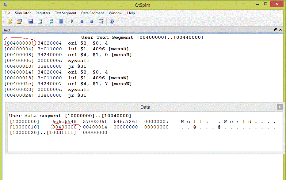Click the Load File toolbar icon
The height and width of the screenshot is (180, 286).
[10, 21]
